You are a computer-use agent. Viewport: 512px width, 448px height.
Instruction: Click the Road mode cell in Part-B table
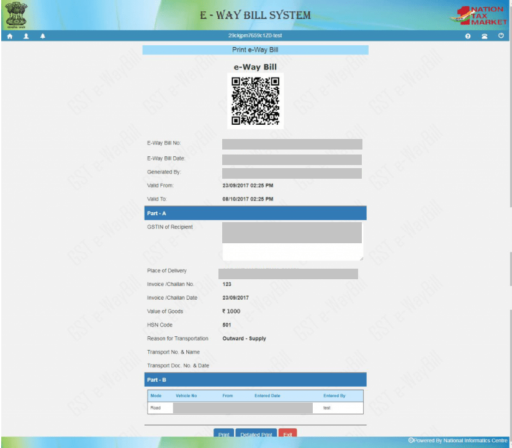[x=155, y=408]
